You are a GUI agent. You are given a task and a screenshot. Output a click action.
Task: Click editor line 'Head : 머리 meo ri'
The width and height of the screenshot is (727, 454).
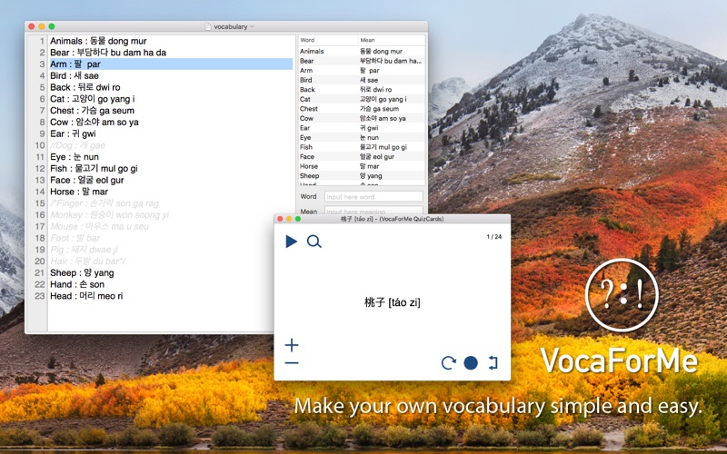point(86,296)
